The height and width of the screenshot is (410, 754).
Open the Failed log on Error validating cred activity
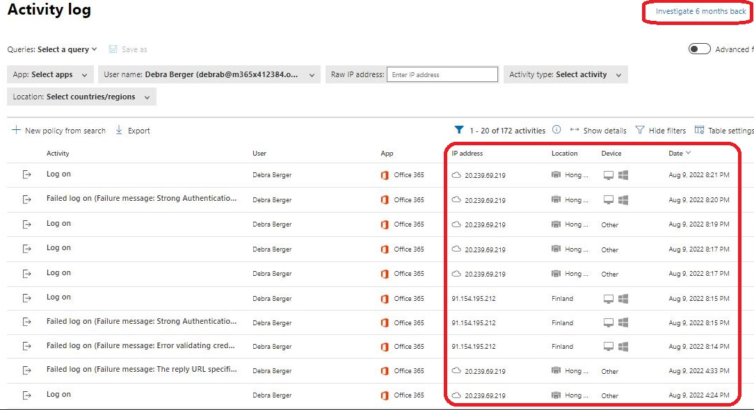pyautogui.click(x=141, y=345)
